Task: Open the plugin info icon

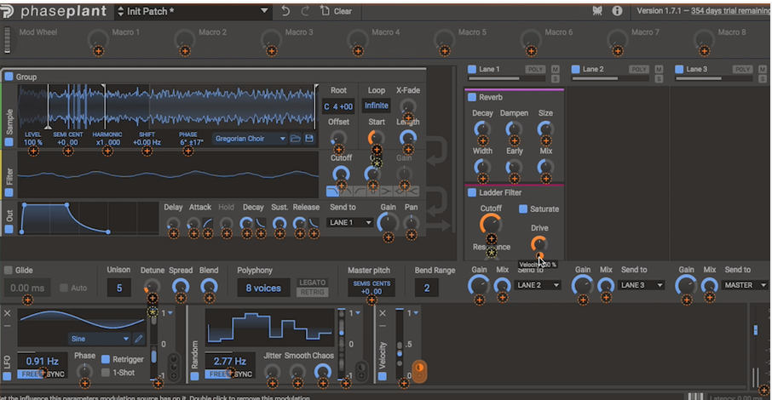Action: (x=617, y=10)
